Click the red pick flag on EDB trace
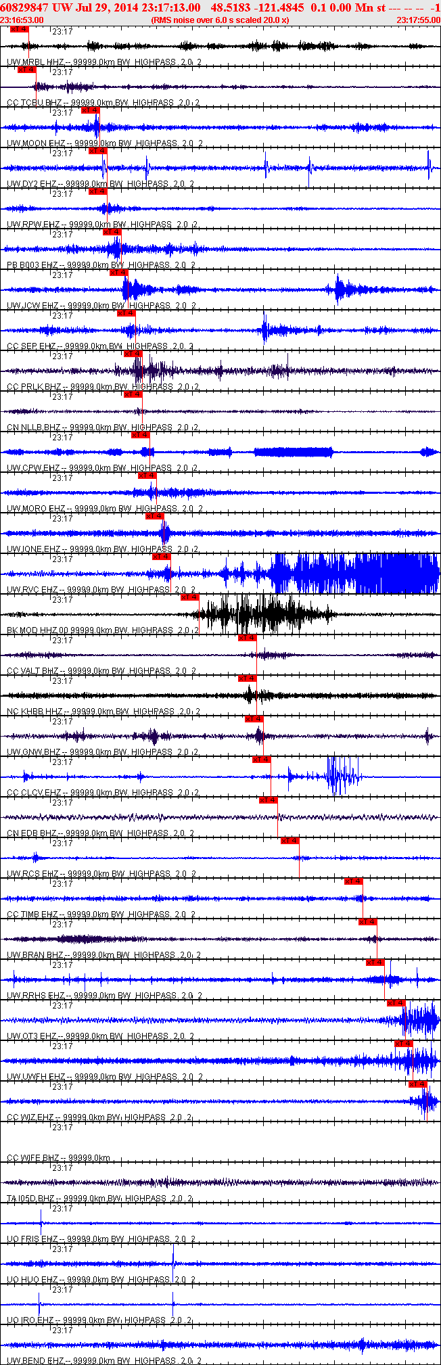Screen dimensions: 441x1365 (x=269, y=800)
